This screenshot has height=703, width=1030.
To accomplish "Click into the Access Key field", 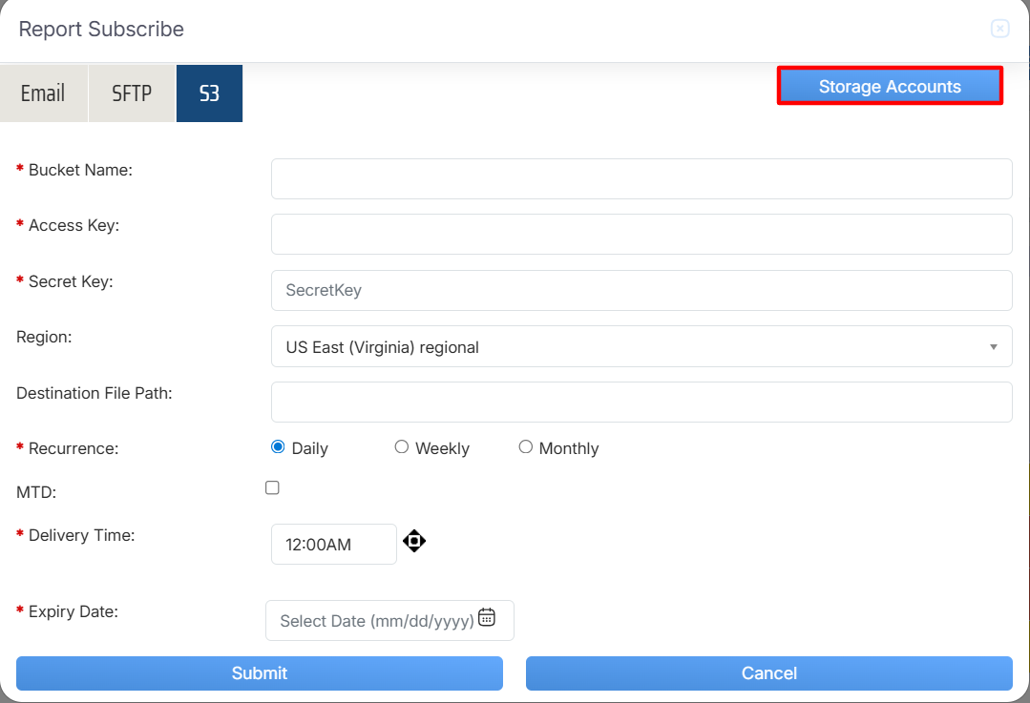I will [641, 235].
